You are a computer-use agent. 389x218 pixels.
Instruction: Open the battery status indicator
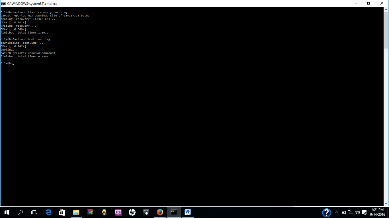344,212
